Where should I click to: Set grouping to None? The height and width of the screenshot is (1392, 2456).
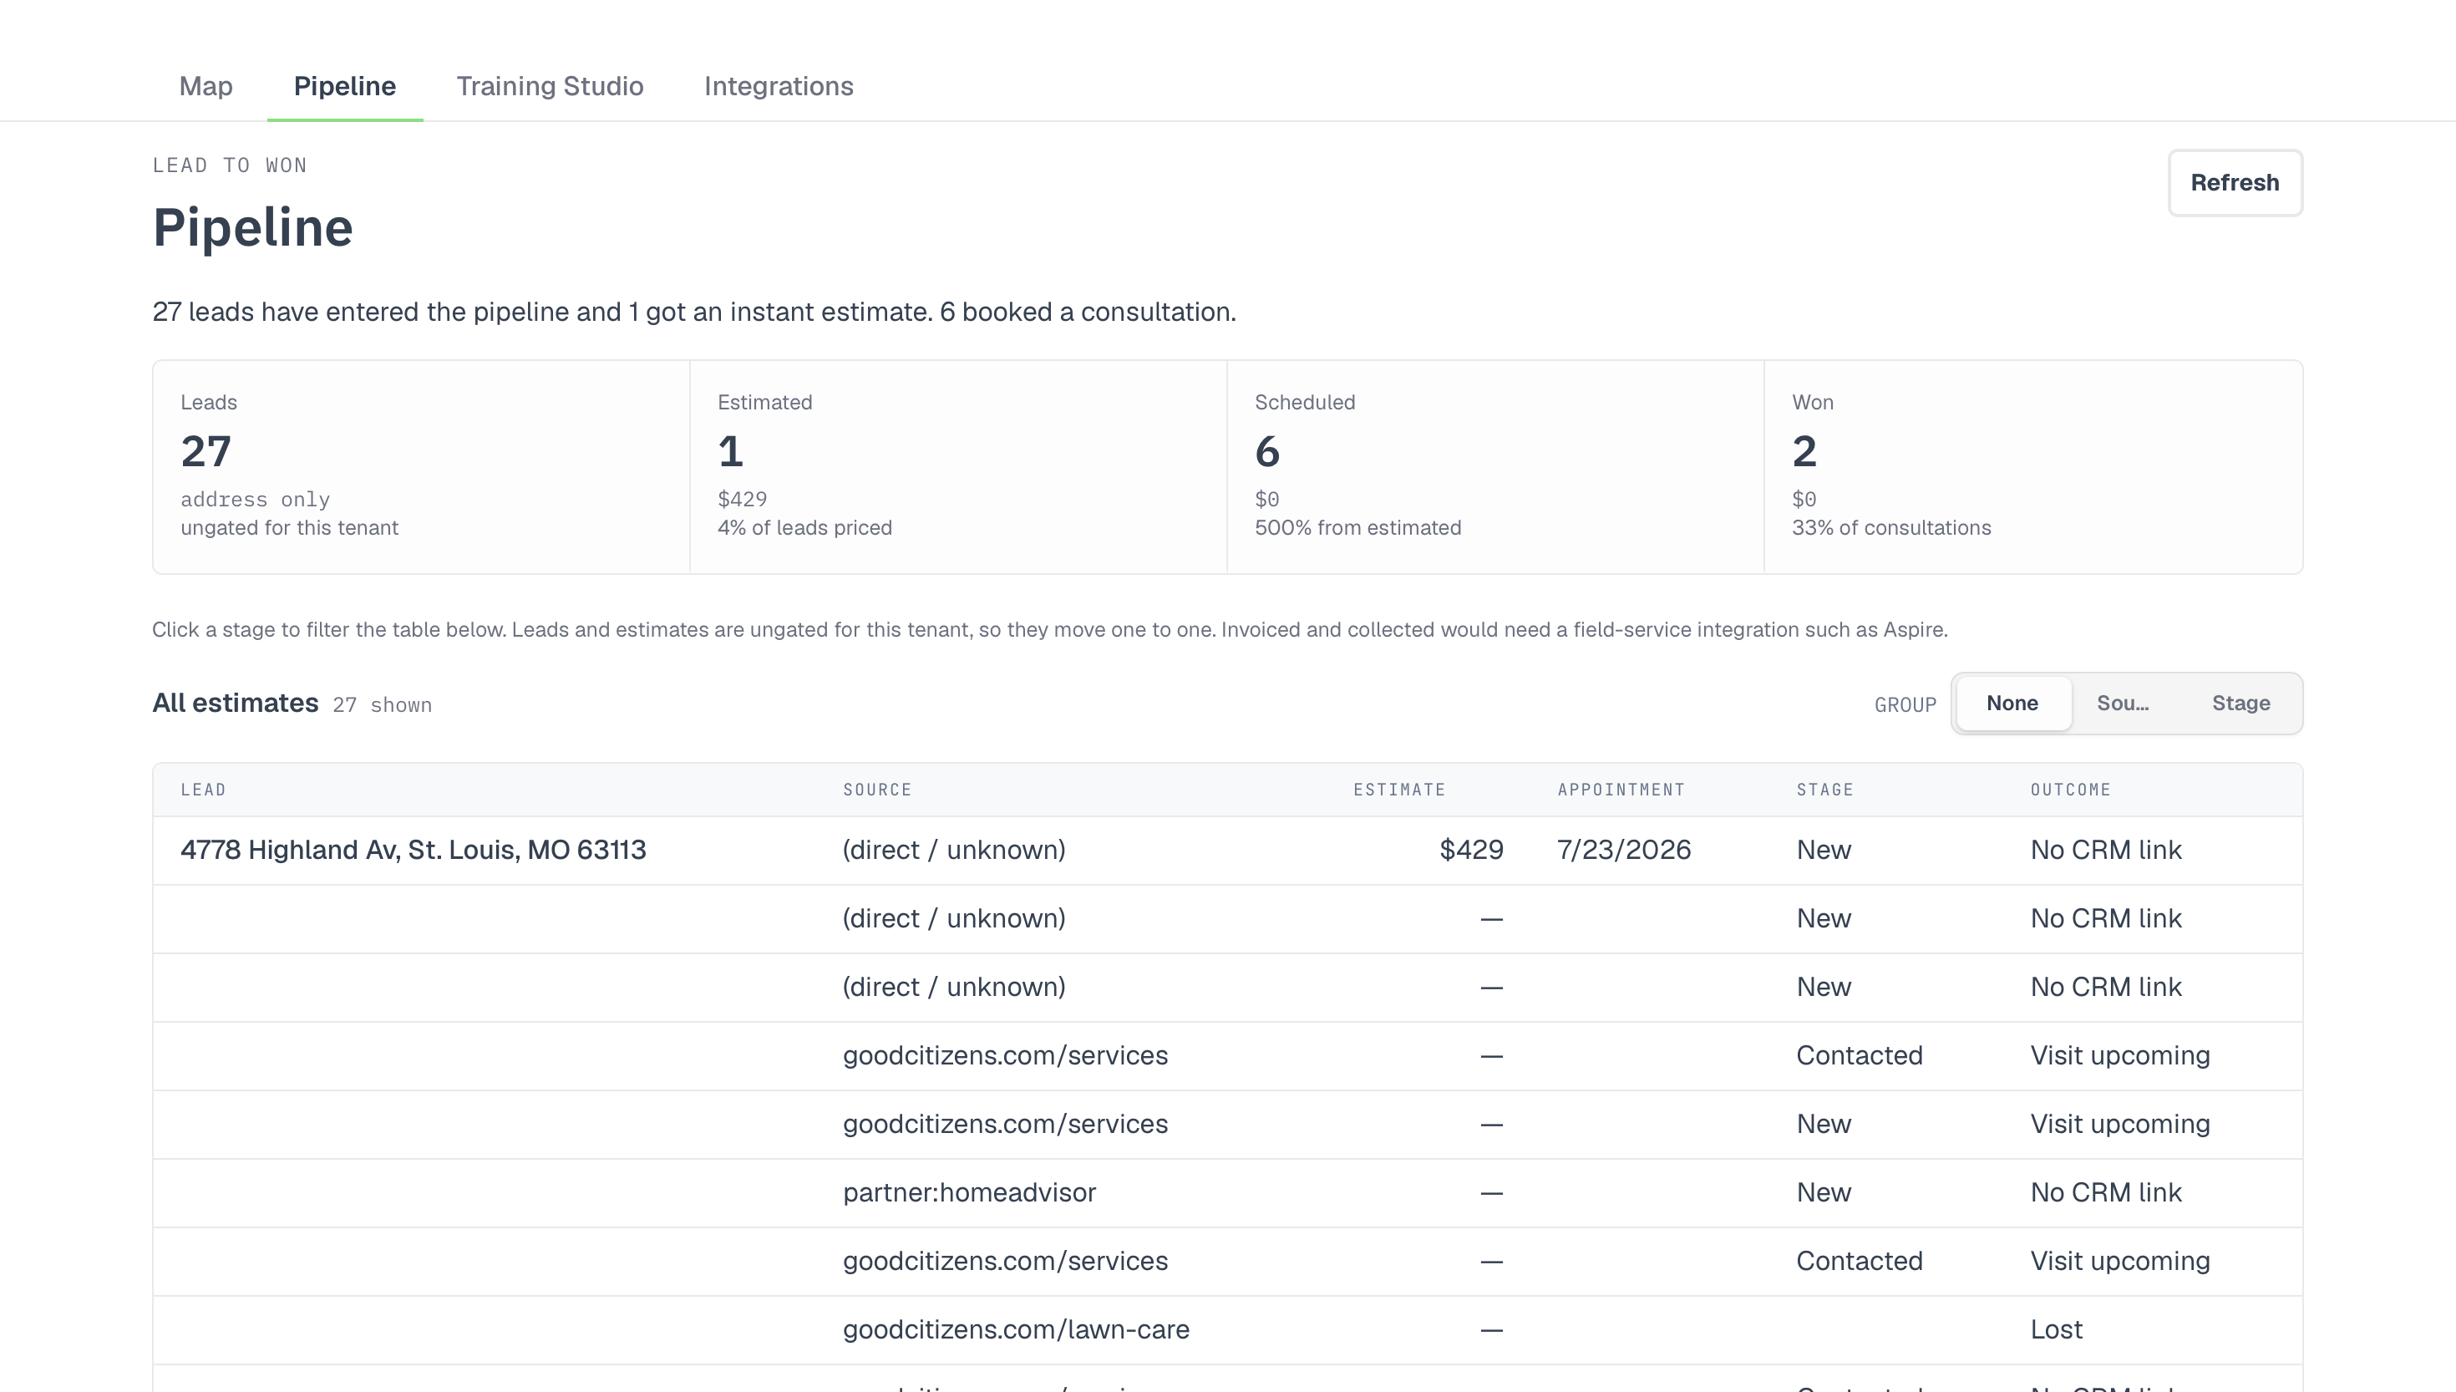click(2012, 704)
